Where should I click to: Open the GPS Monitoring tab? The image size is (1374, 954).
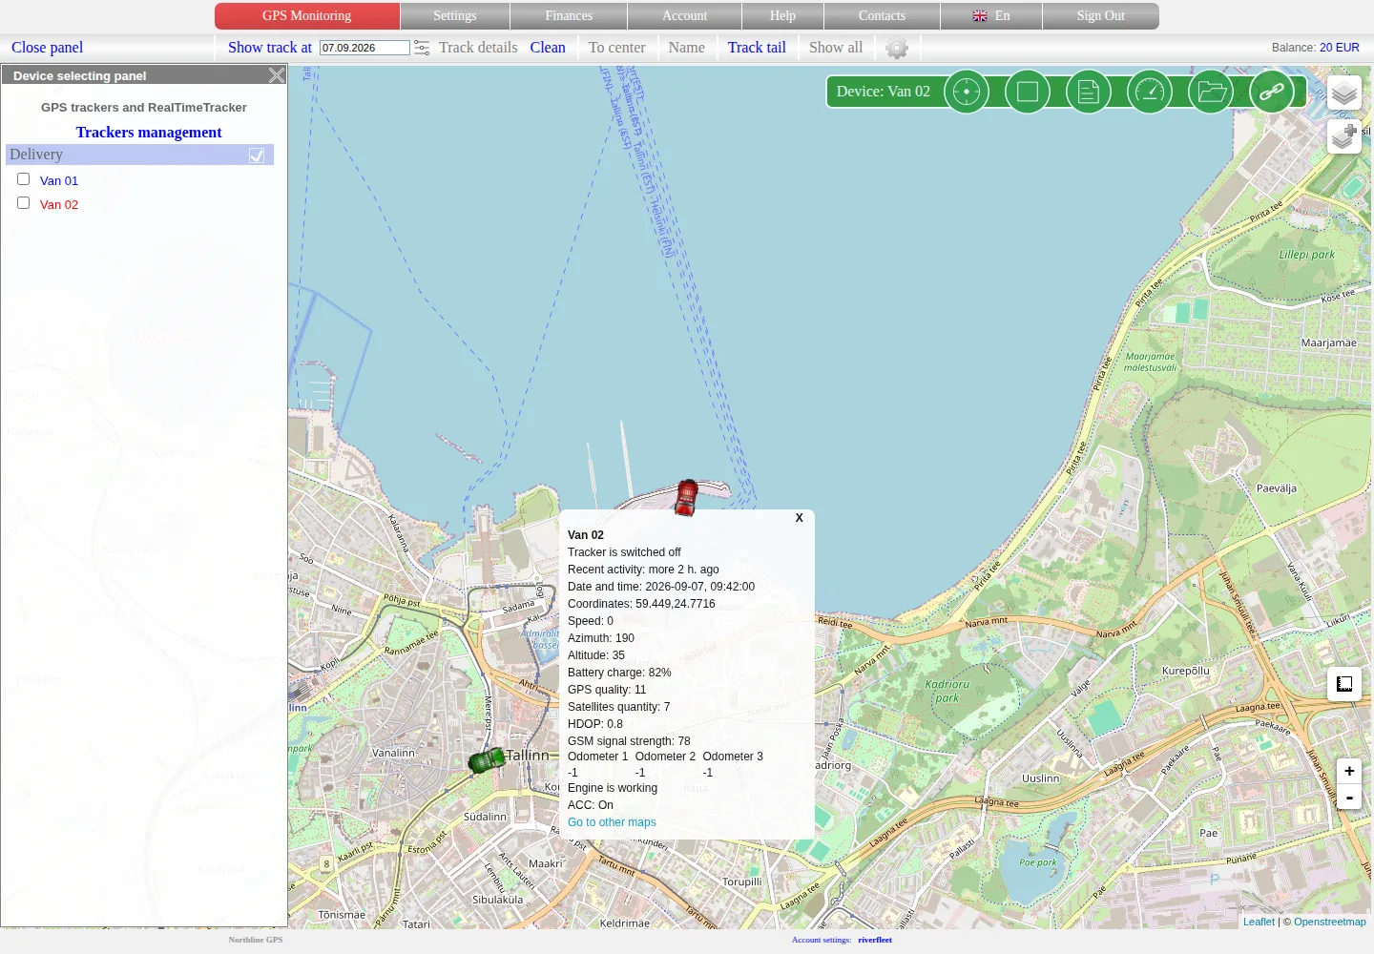307,16
